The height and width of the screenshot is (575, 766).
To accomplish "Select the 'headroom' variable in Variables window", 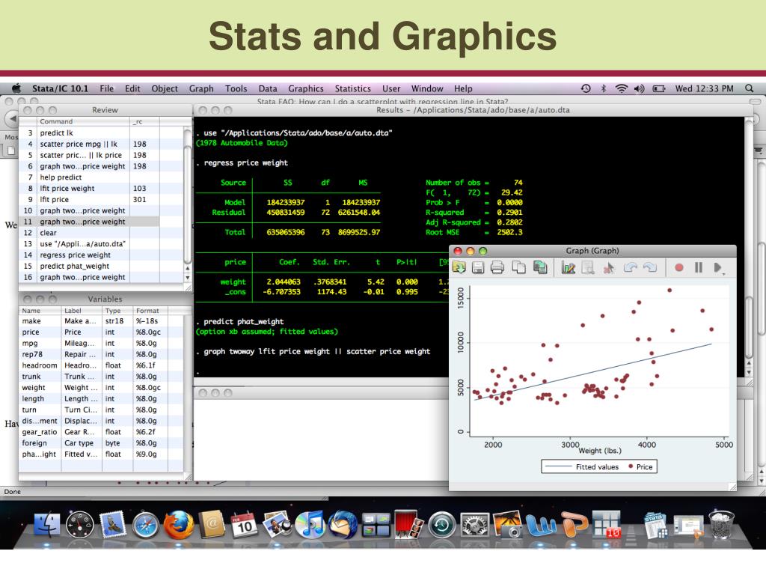I will (x=101, y=365).
